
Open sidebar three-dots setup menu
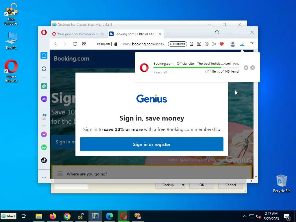[x=44, y=177]
